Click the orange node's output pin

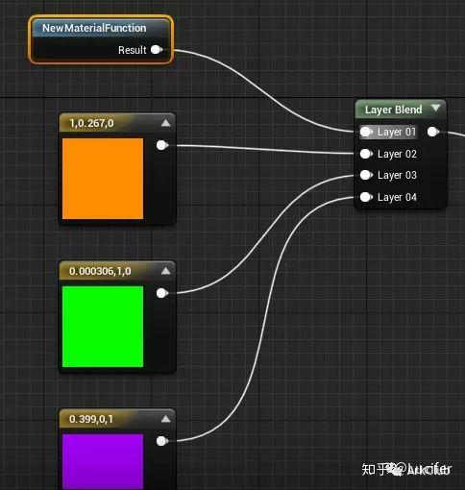[x=162, y=145]
